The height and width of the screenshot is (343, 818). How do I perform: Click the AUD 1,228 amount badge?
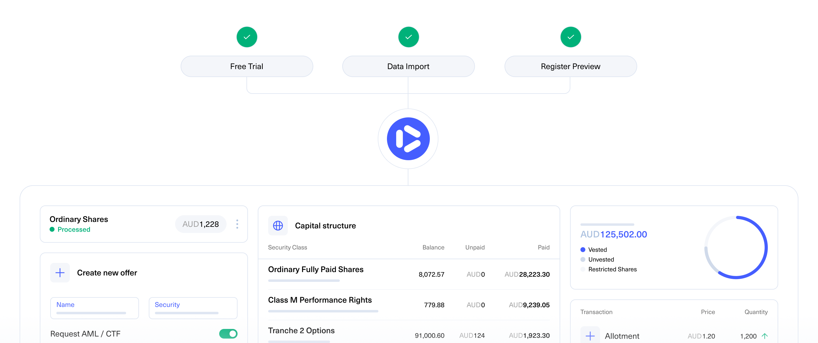pyautogui.click(x=201, y=224)
